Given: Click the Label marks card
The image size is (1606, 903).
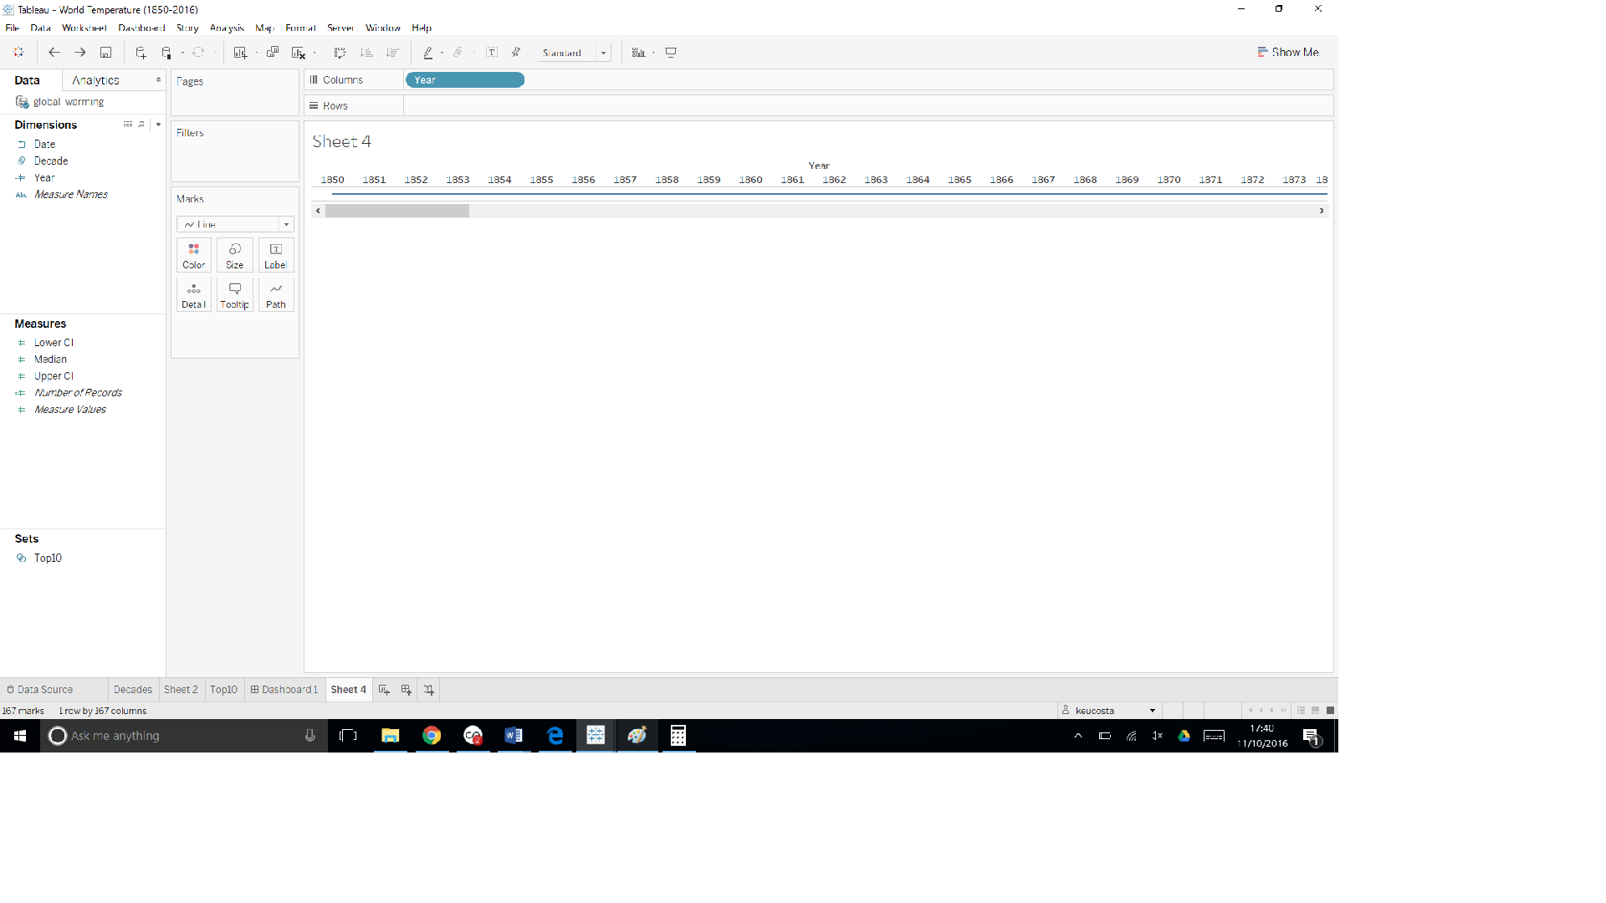Looking at the screenshot, I should click(x=275, y=255).
